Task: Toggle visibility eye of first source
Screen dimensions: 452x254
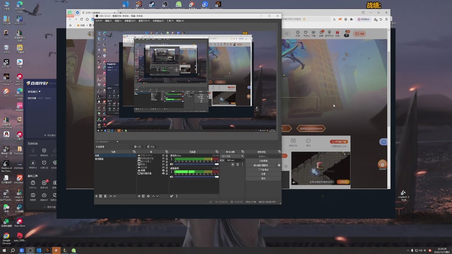Action: (163, 155)
